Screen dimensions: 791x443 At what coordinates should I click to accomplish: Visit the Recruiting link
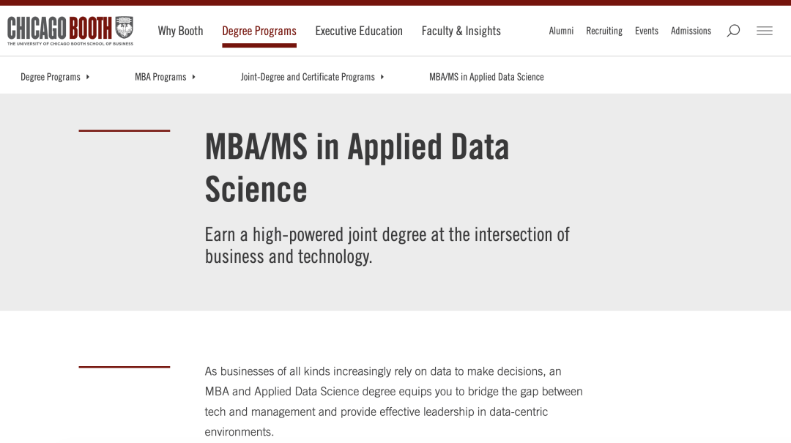tap(604, 31)
